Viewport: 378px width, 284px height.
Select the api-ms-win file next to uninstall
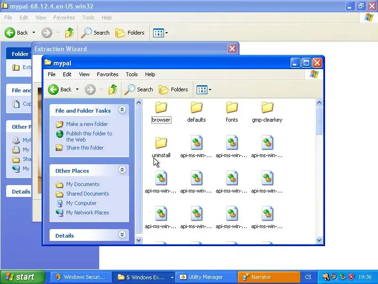click(196, 148)
